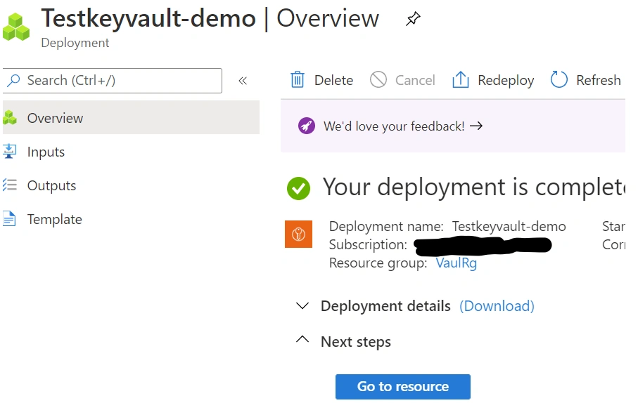Click the Inputs download-monitor icon
Screen dimensions: 638x403
tap(9, 152)
